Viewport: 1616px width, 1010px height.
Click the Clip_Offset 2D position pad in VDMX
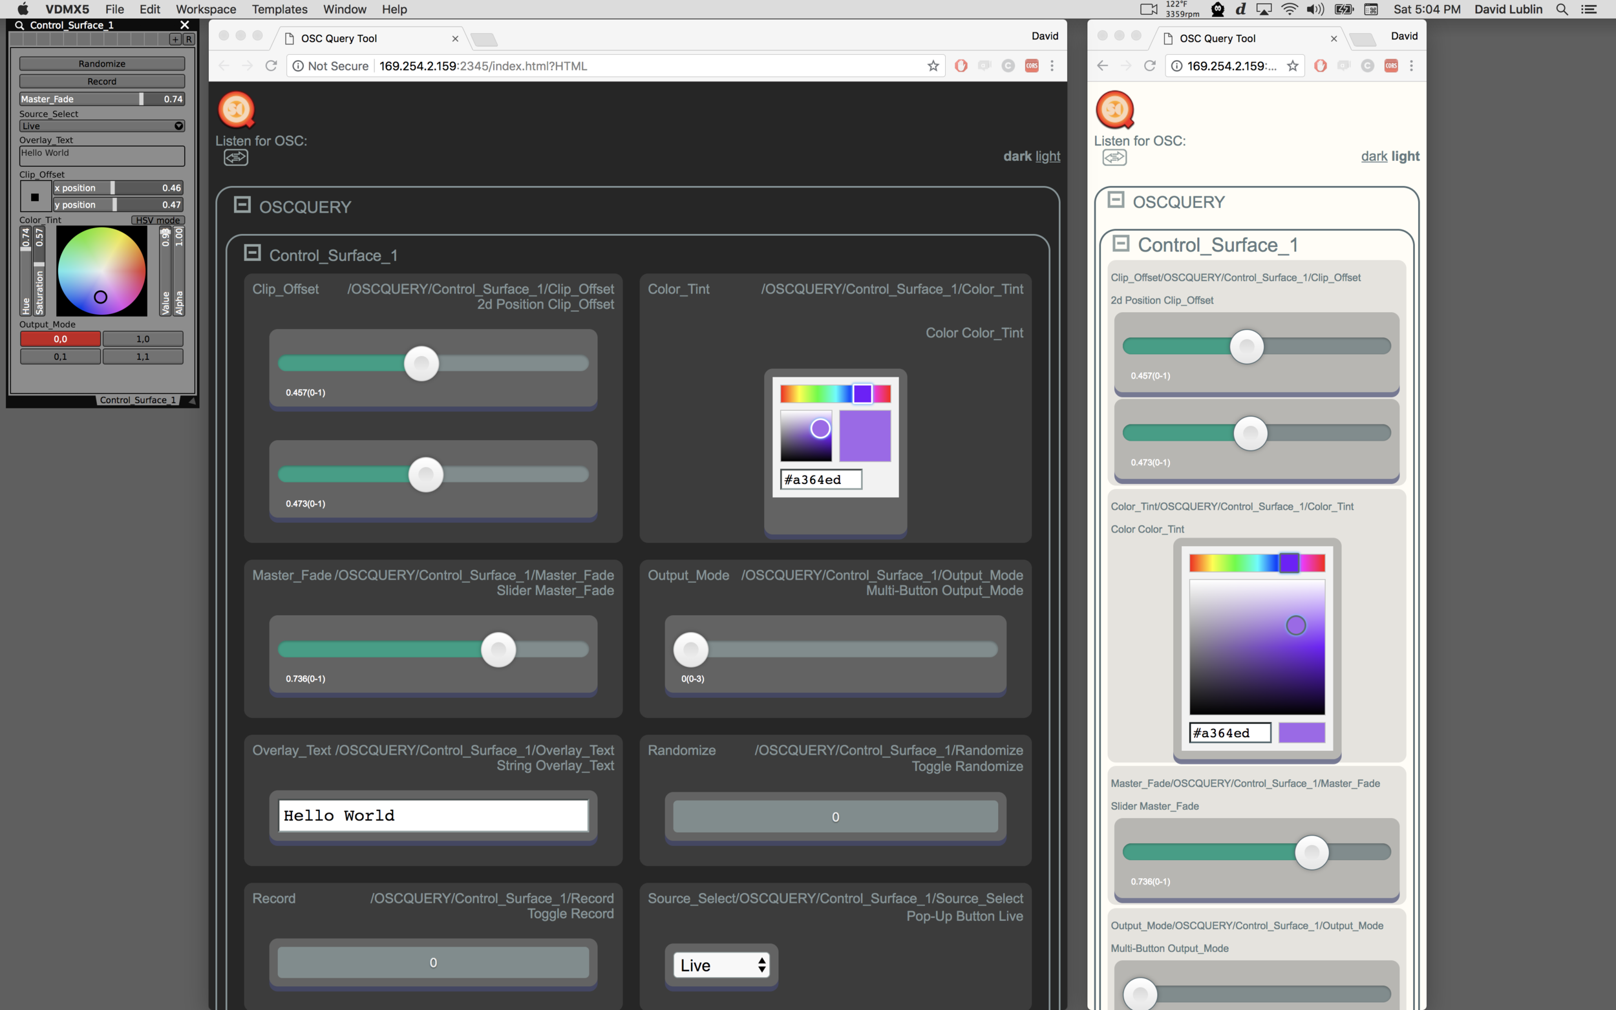point(35,196)
